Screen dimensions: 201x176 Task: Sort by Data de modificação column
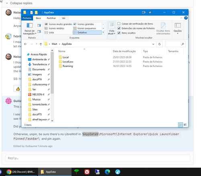(x=124, y=51)
